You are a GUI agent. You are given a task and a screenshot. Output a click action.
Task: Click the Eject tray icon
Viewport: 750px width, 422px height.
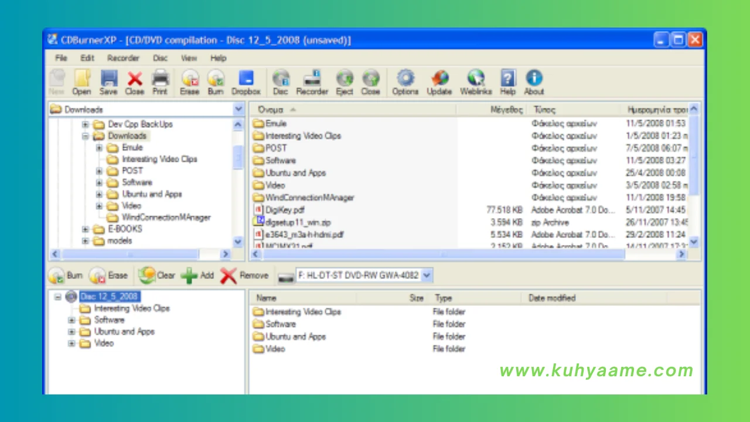pos(345,82)
